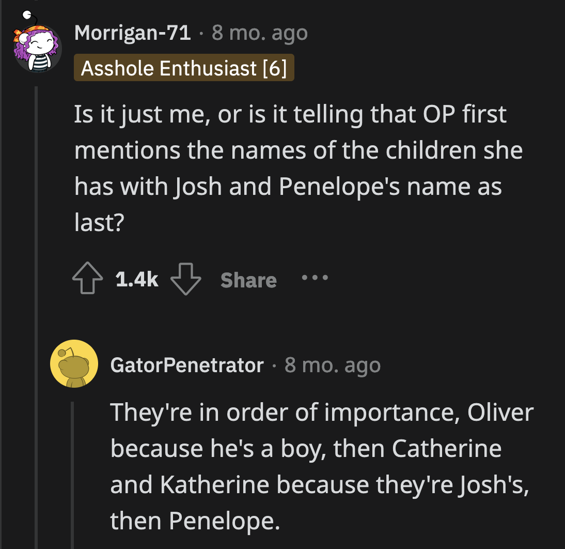Click GatorPenetrator's yellow snoo avatar
The width and height of the screenshot is (565, 549).
73,363
